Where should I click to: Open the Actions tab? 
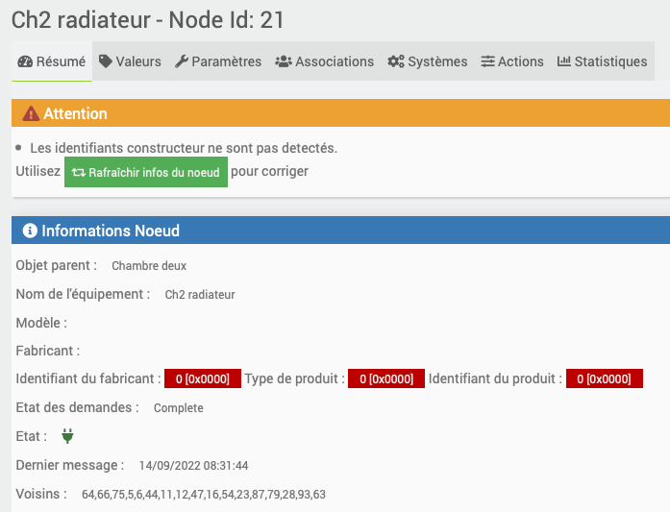[x=512, y=61]
